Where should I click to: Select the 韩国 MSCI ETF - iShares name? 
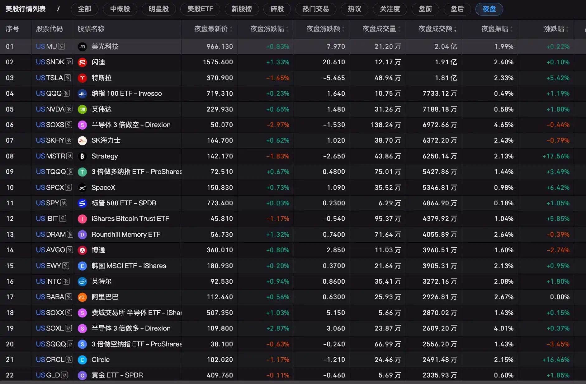[129, 266]
